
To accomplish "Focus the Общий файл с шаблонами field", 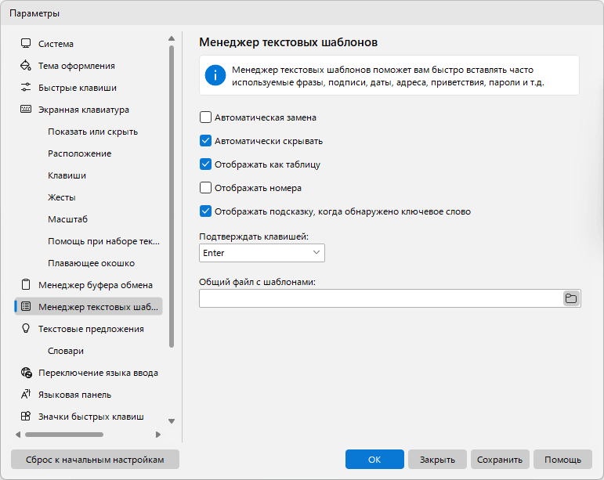I will pyautogui.click(x=381, y=298).
